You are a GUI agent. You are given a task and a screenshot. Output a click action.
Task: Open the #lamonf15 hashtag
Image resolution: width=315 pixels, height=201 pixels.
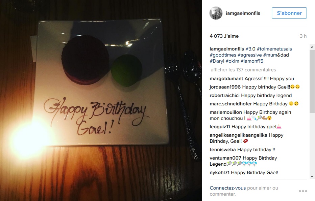[x=252, y=61]
